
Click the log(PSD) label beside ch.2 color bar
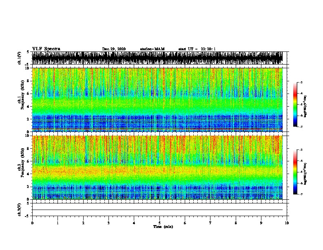coord(305,174)
